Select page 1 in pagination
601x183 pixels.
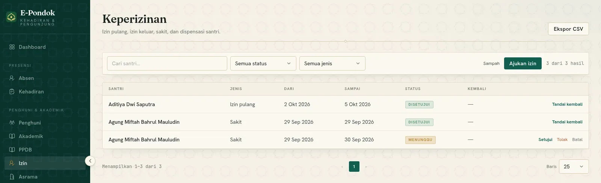pos(354,166)
